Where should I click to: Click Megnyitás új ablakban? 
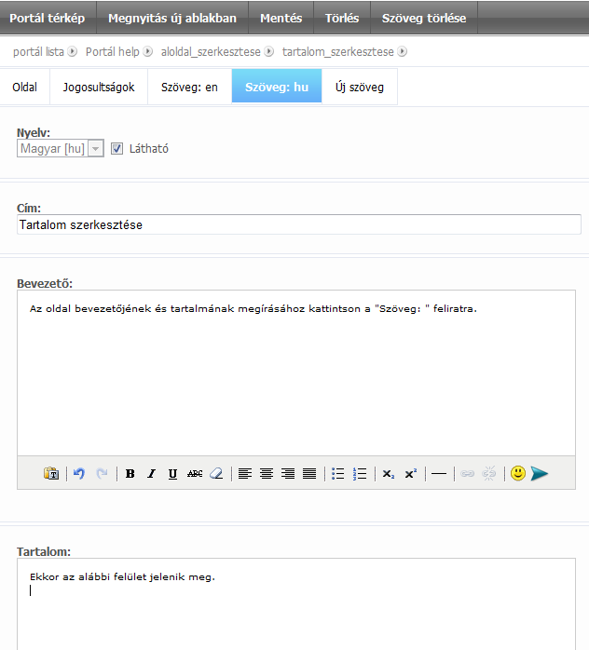[172, 18]
